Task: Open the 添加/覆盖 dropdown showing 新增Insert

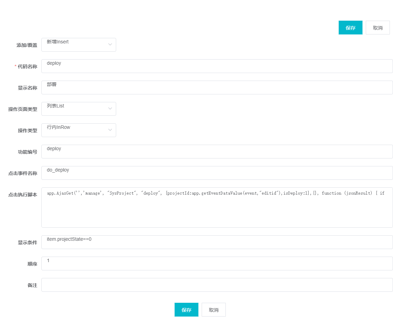Action: pyautogui.click(x=79, y=45)
